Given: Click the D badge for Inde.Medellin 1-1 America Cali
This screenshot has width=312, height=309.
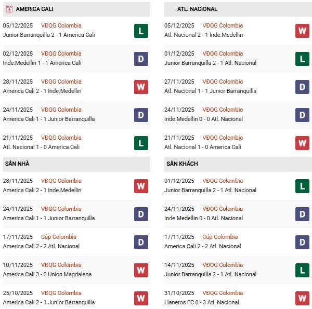Looking at the screenshot, I should (x=141, y=59).
